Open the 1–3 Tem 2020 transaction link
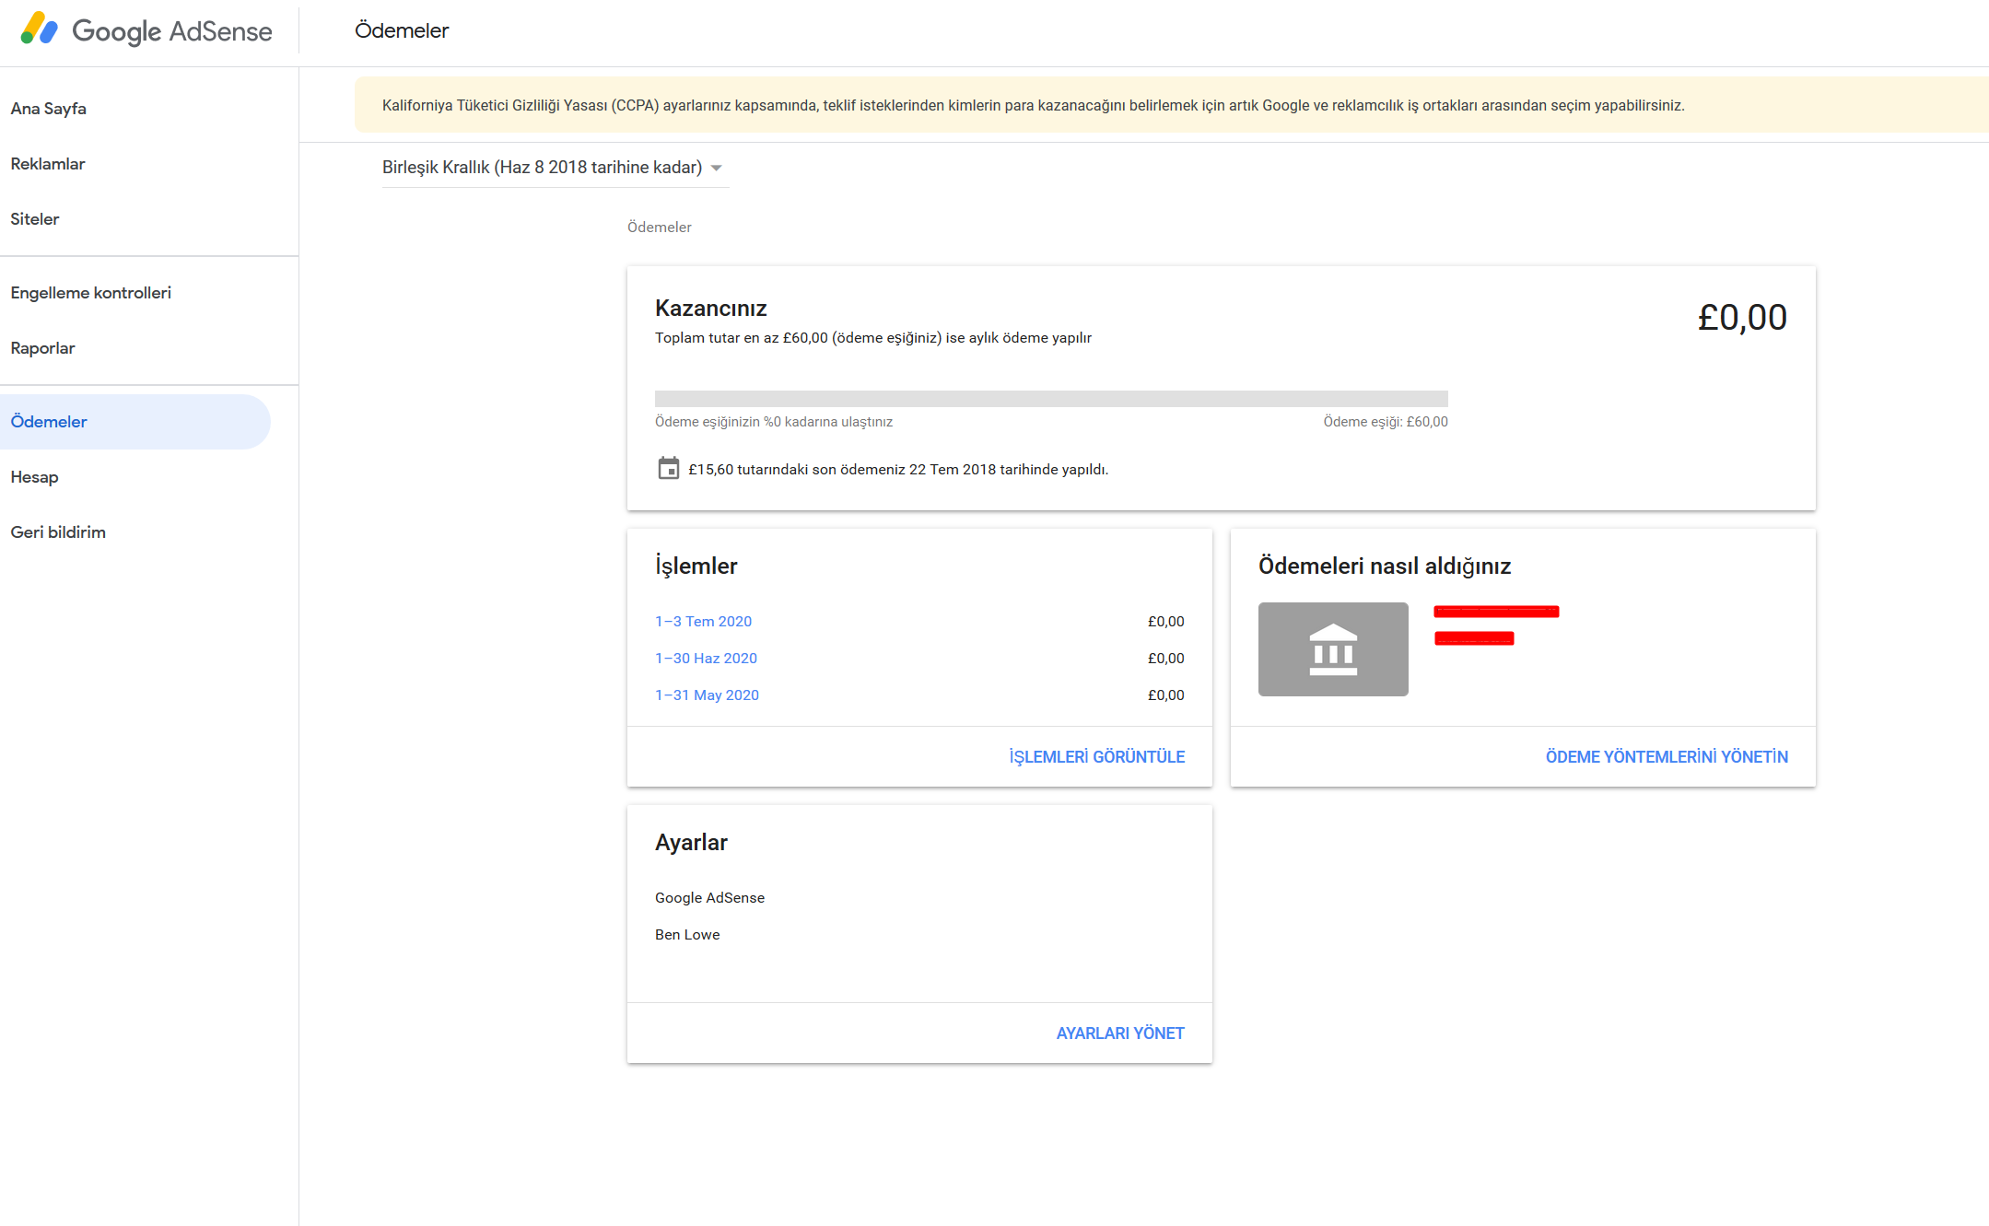 click(703, 622)
